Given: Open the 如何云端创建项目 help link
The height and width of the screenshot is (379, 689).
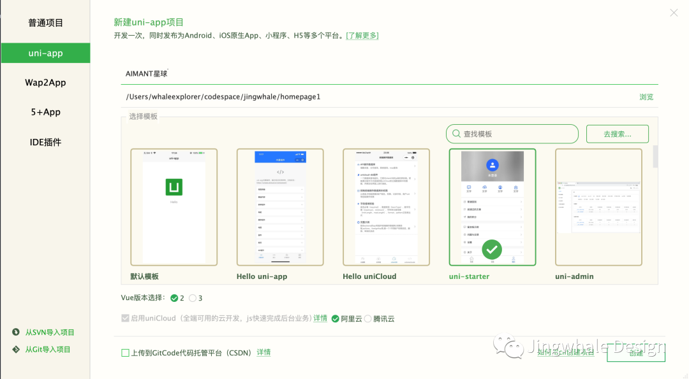Looking at the screenshot, I should click(x=567, y=352).
